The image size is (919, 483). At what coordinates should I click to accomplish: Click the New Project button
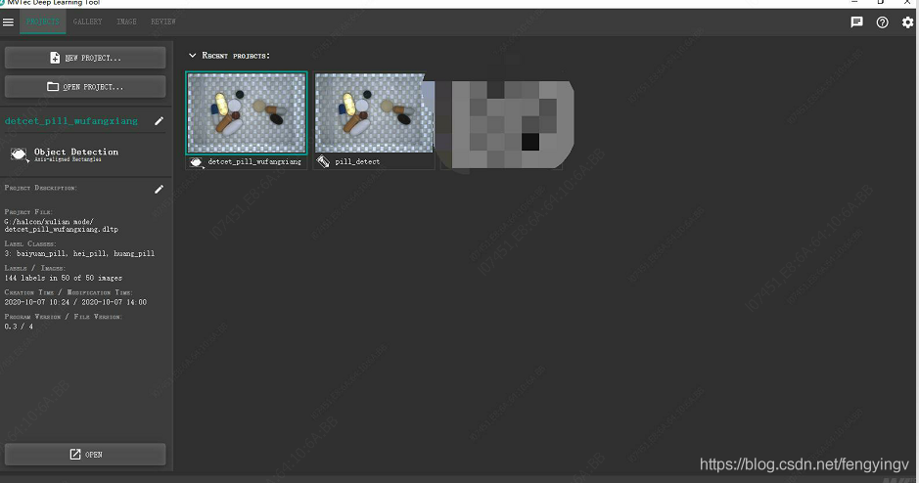(85, 58)
